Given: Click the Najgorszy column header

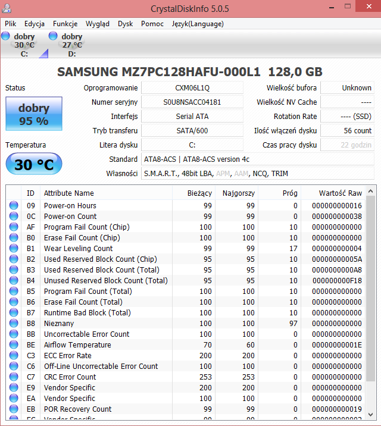Looking at the screenshot, I should click(237, 193).
